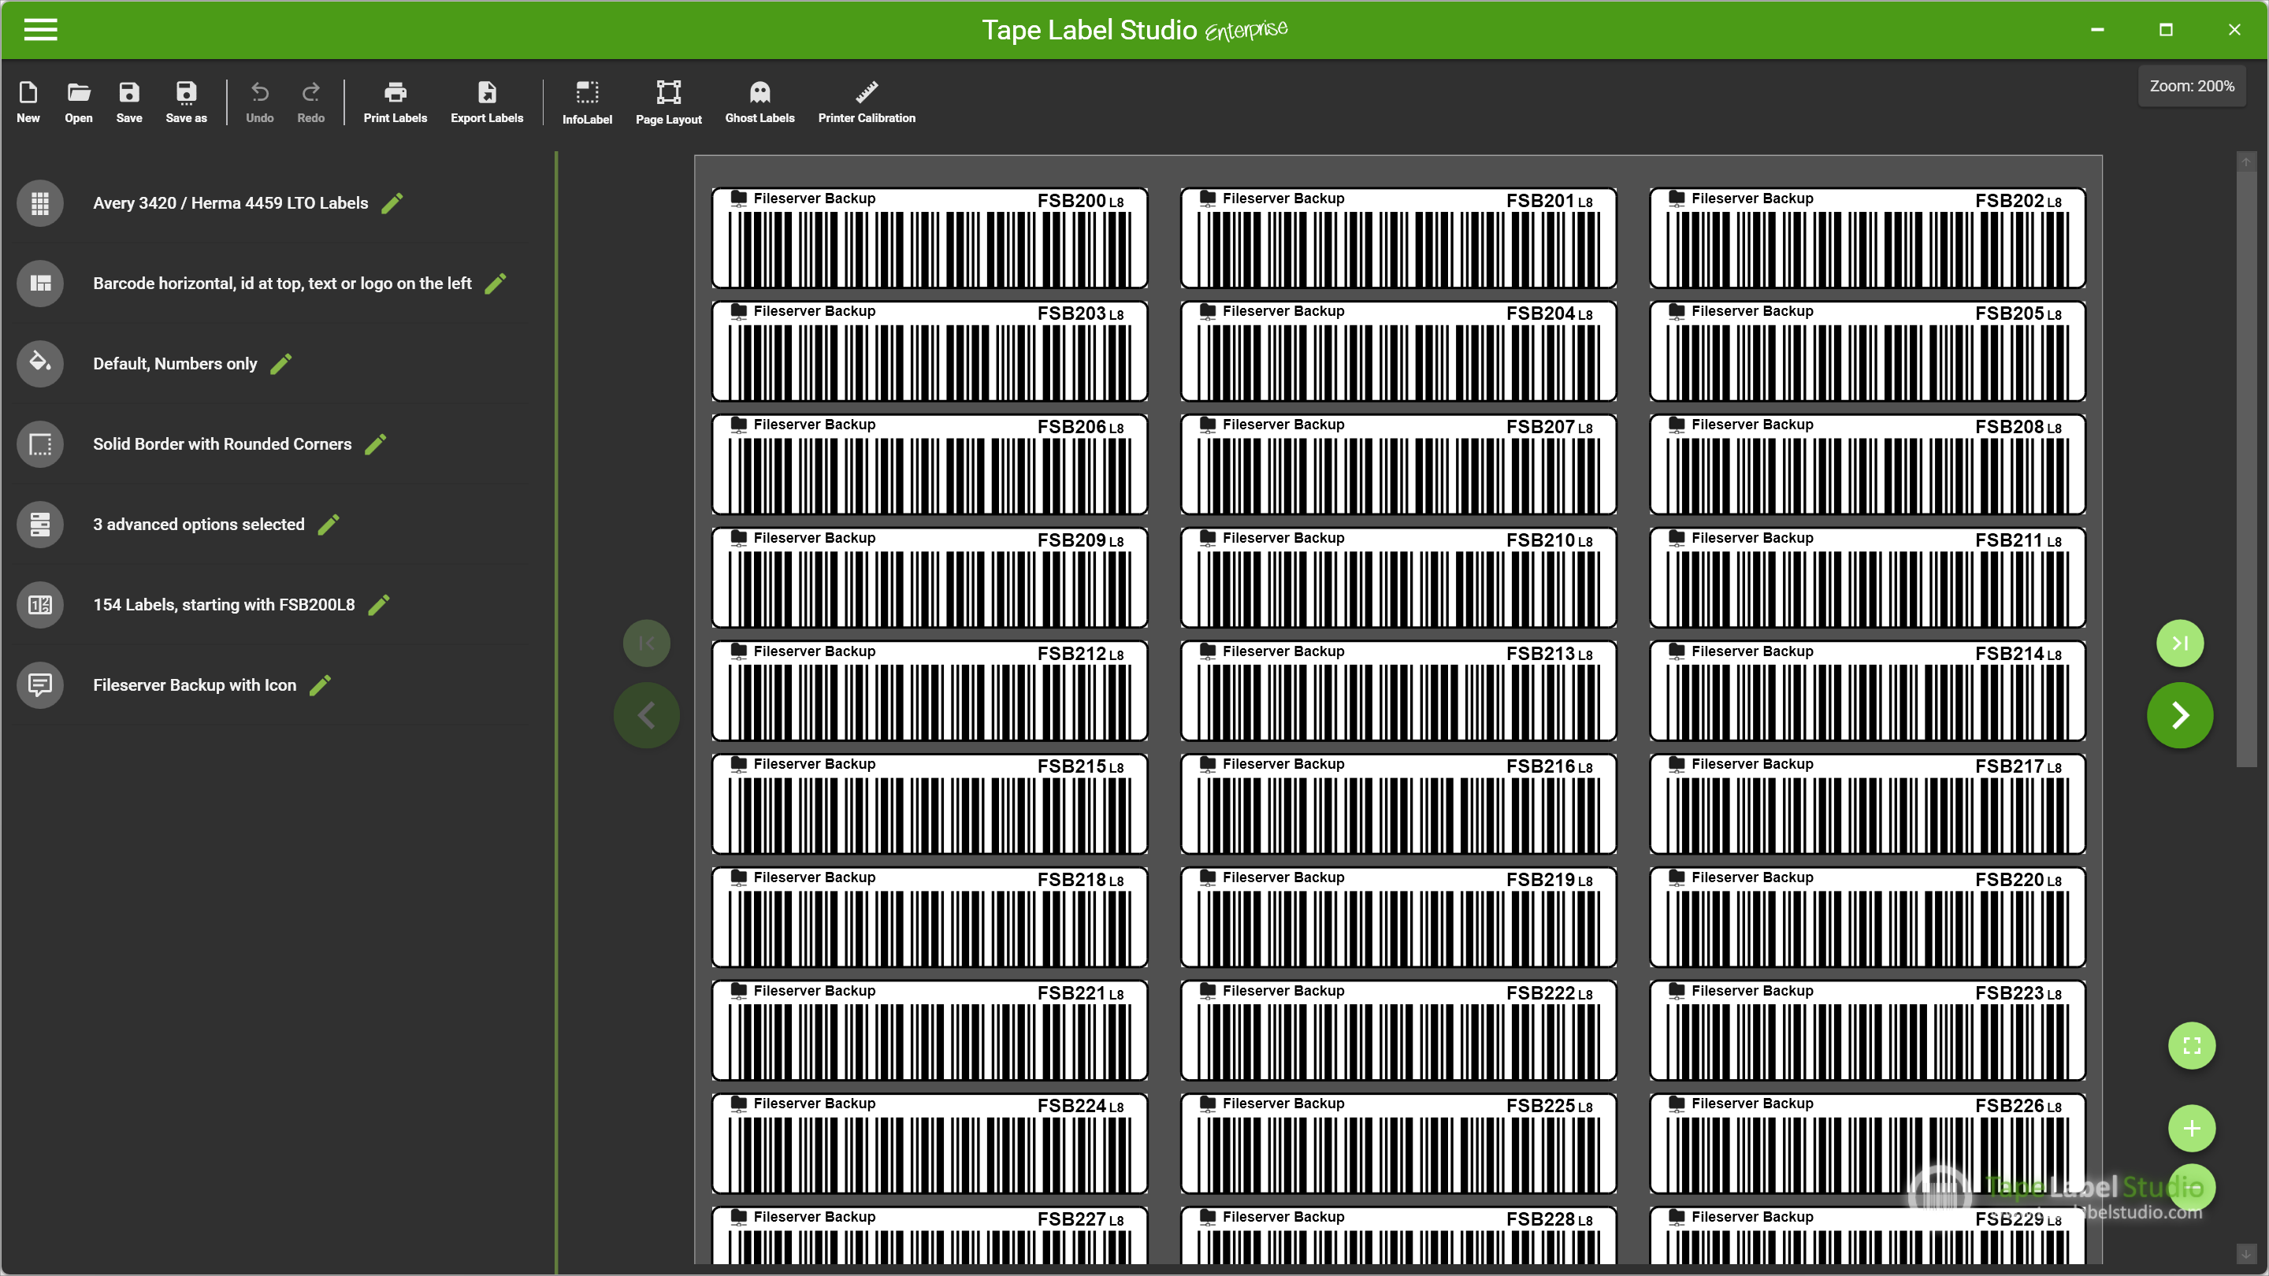Click the FSB200 label preview
This screenshot has width=2269, height=1276.
coord(930,238)
